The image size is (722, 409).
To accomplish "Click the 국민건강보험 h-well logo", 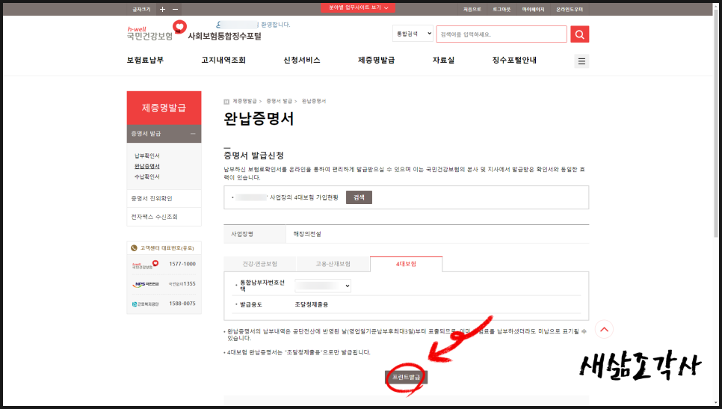I will coord(156,31).
